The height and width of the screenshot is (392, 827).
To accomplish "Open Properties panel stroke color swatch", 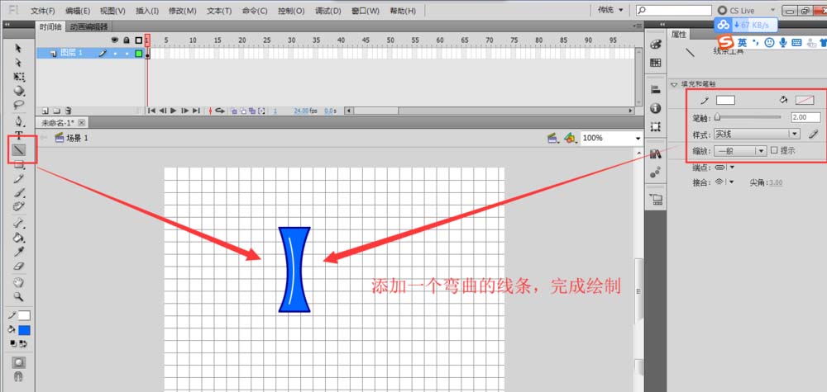I will click(725, 100).
